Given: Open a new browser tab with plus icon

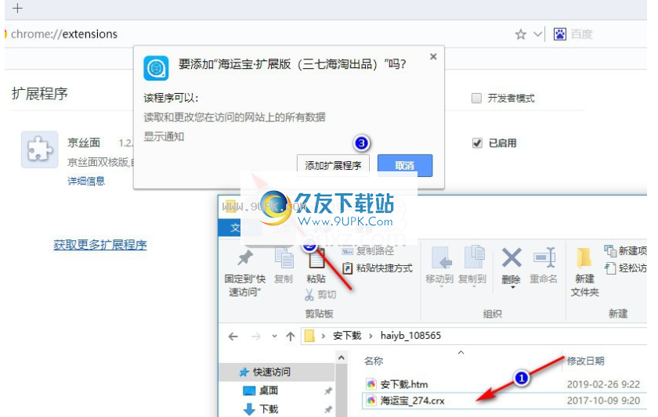Looking at the screenshot, I should [x=17, y=8].
